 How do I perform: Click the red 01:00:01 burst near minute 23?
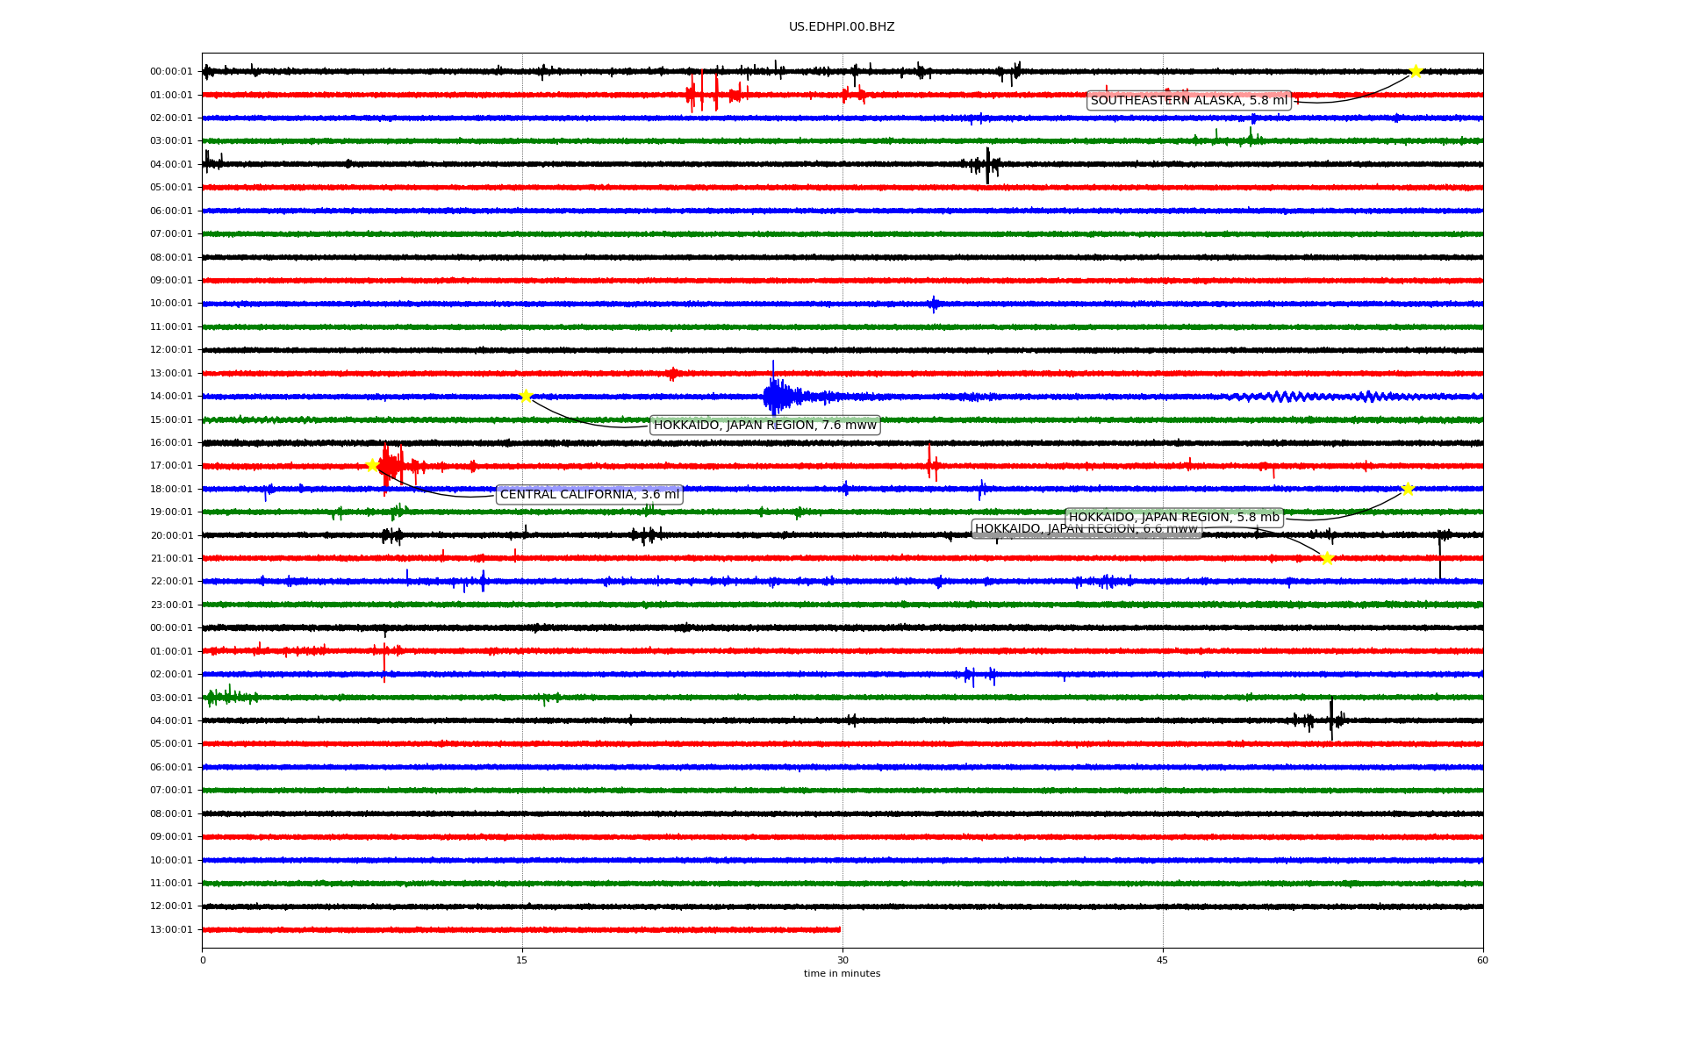point(693,94)
